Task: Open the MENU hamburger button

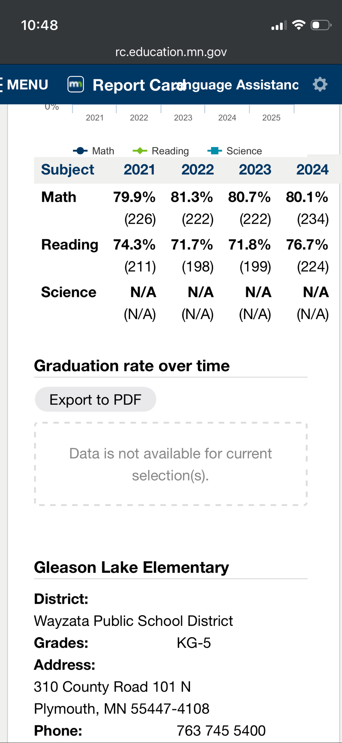Action: coord(24,85)
